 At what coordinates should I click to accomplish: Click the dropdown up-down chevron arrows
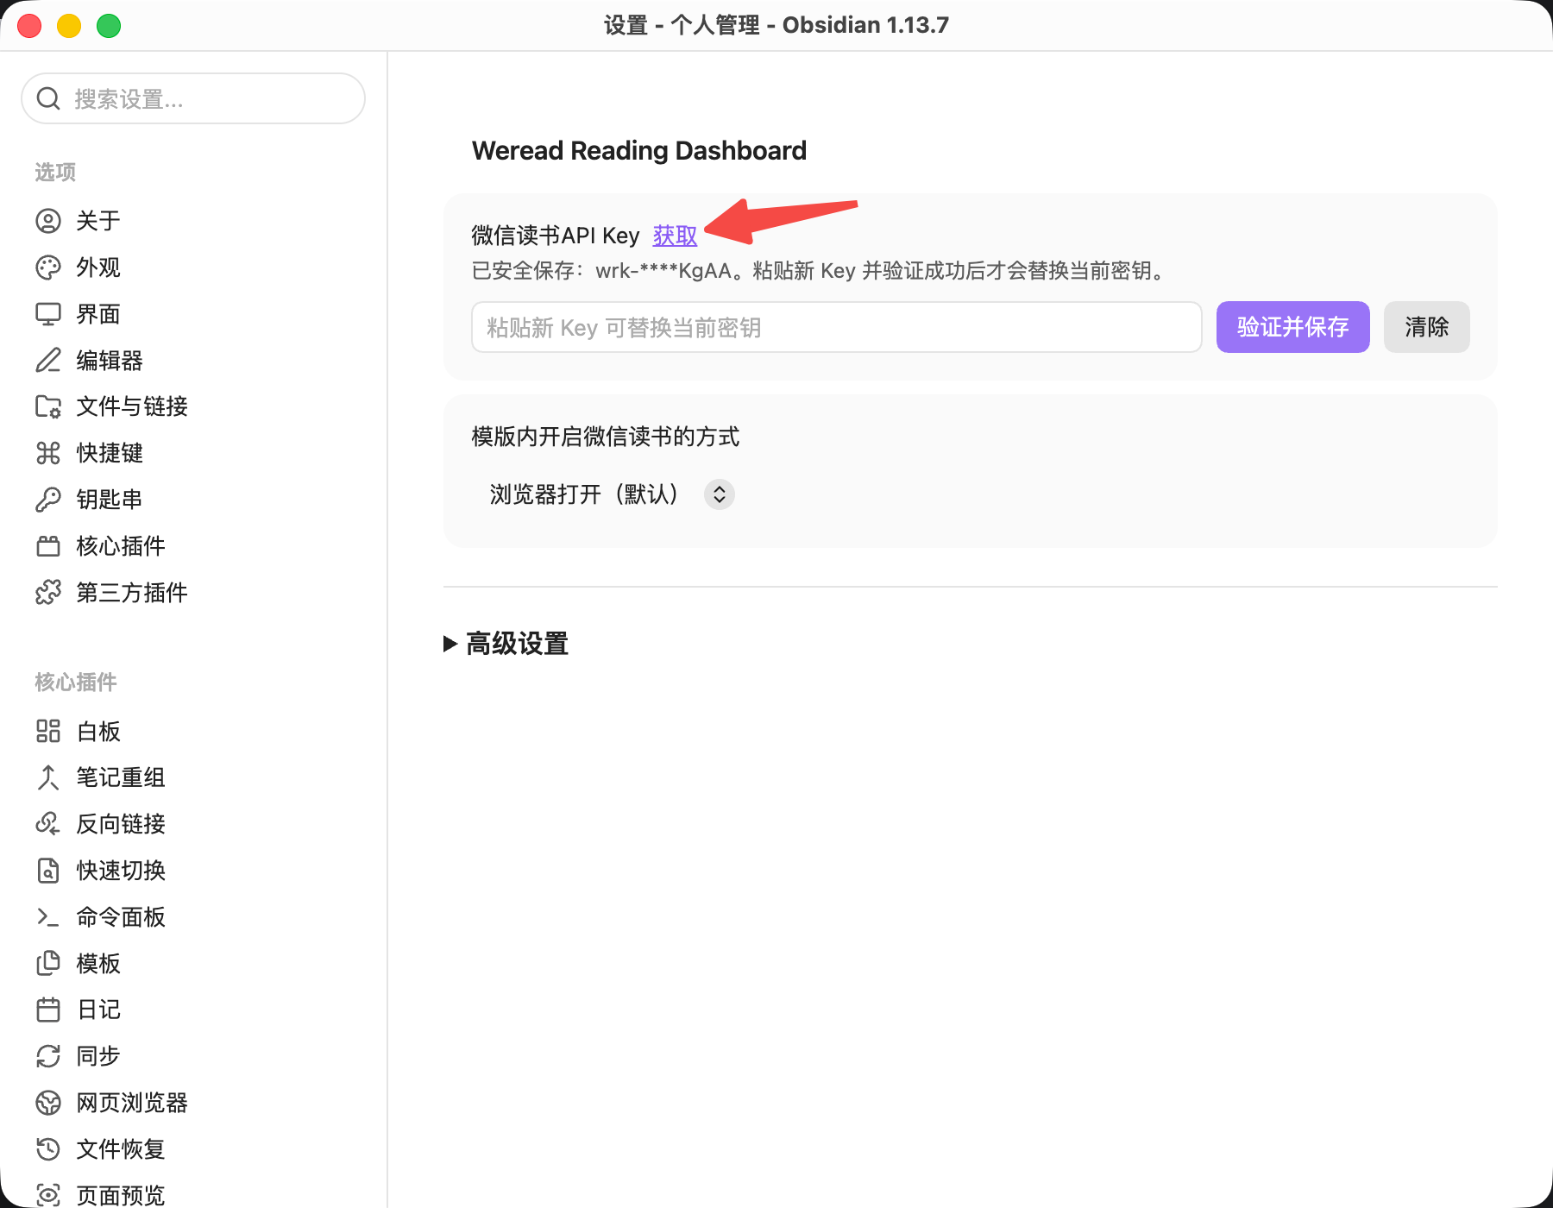coord(720,494)
